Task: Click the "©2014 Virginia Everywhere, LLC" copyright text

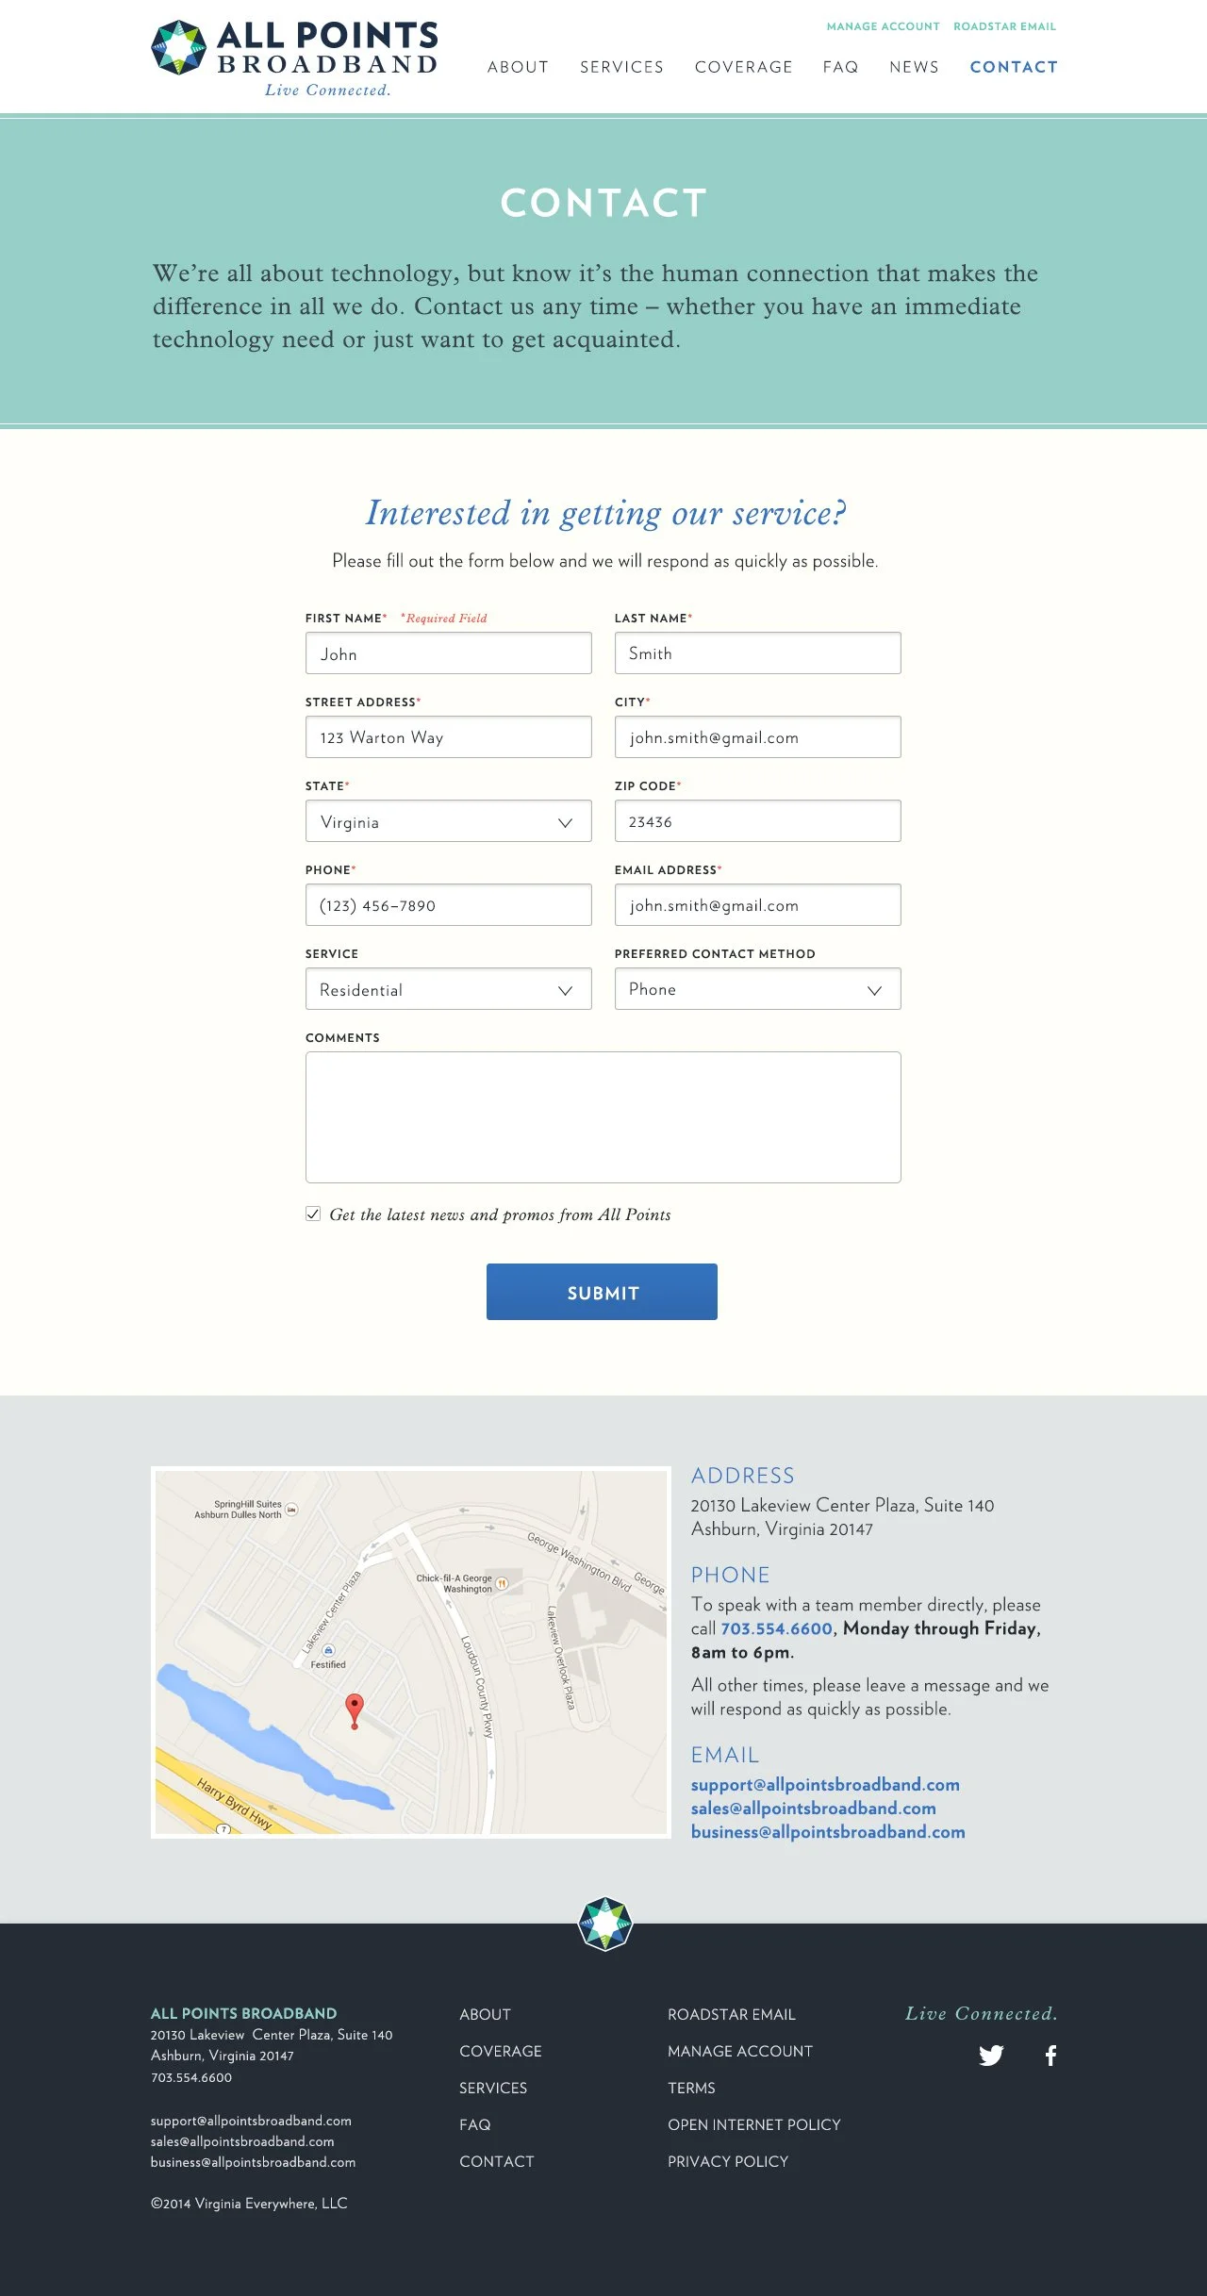Action: pos(249,2204)
